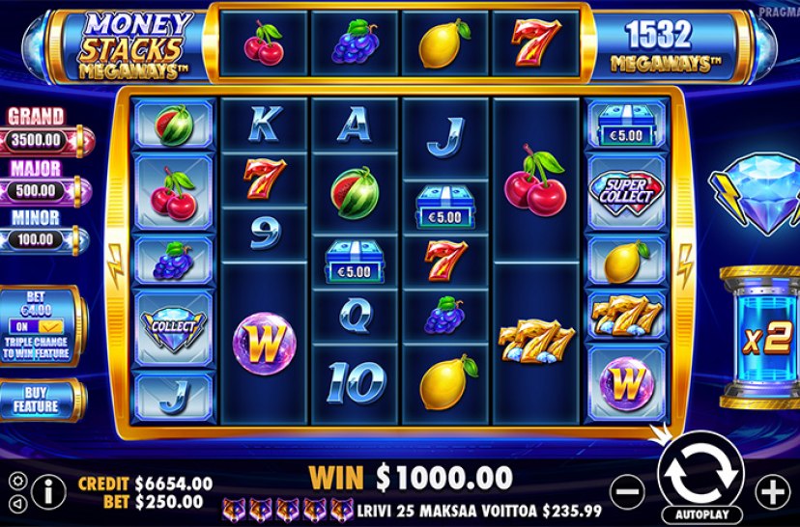Click the spin button with circular arrows
Viewport: 800px width, 527px height.
coord(701,472)
